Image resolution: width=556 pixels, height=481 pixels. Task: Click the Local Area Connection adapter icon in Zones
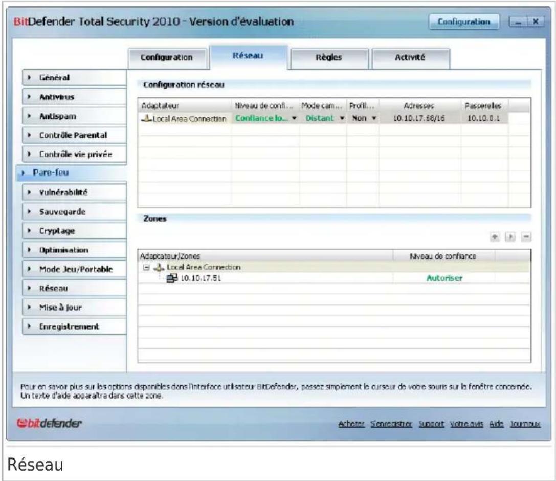pyautogui.click(x=159, y=267)
